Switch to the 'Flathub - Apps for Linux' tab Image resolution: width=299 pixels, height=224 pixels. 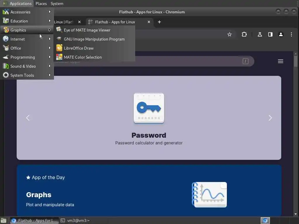click(x=120, y=22)
